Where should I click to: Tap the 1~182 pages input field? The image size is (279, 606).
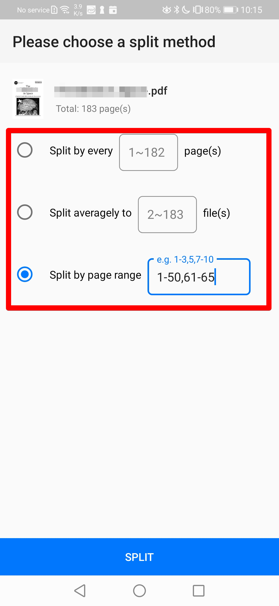coord(149,152)
